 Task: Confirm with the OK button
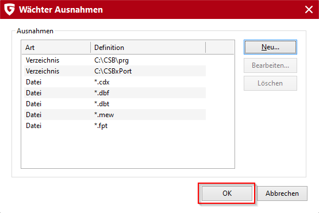pyautogui.click(x=227, y=193)
